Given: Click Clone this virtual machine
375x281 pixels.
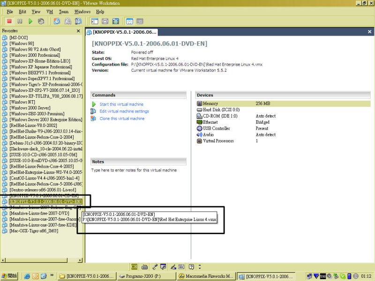Looking at the screenshot, I should click(x=122, y=118).
